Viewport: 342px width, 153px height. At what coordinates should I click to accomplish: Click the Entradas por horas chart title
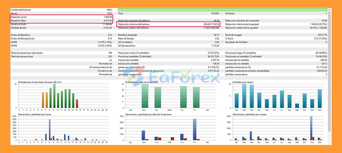(38, 82)
